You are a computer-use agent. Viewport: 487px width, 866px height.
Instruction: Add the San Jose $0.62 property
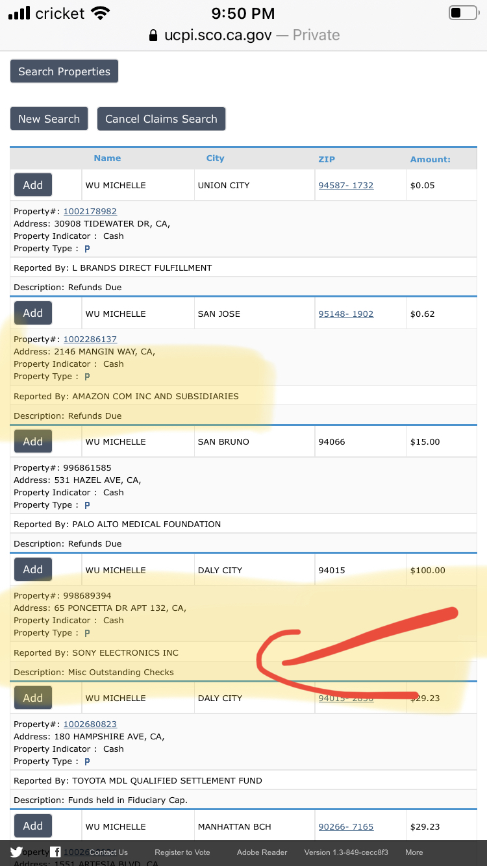coord(33,313)
